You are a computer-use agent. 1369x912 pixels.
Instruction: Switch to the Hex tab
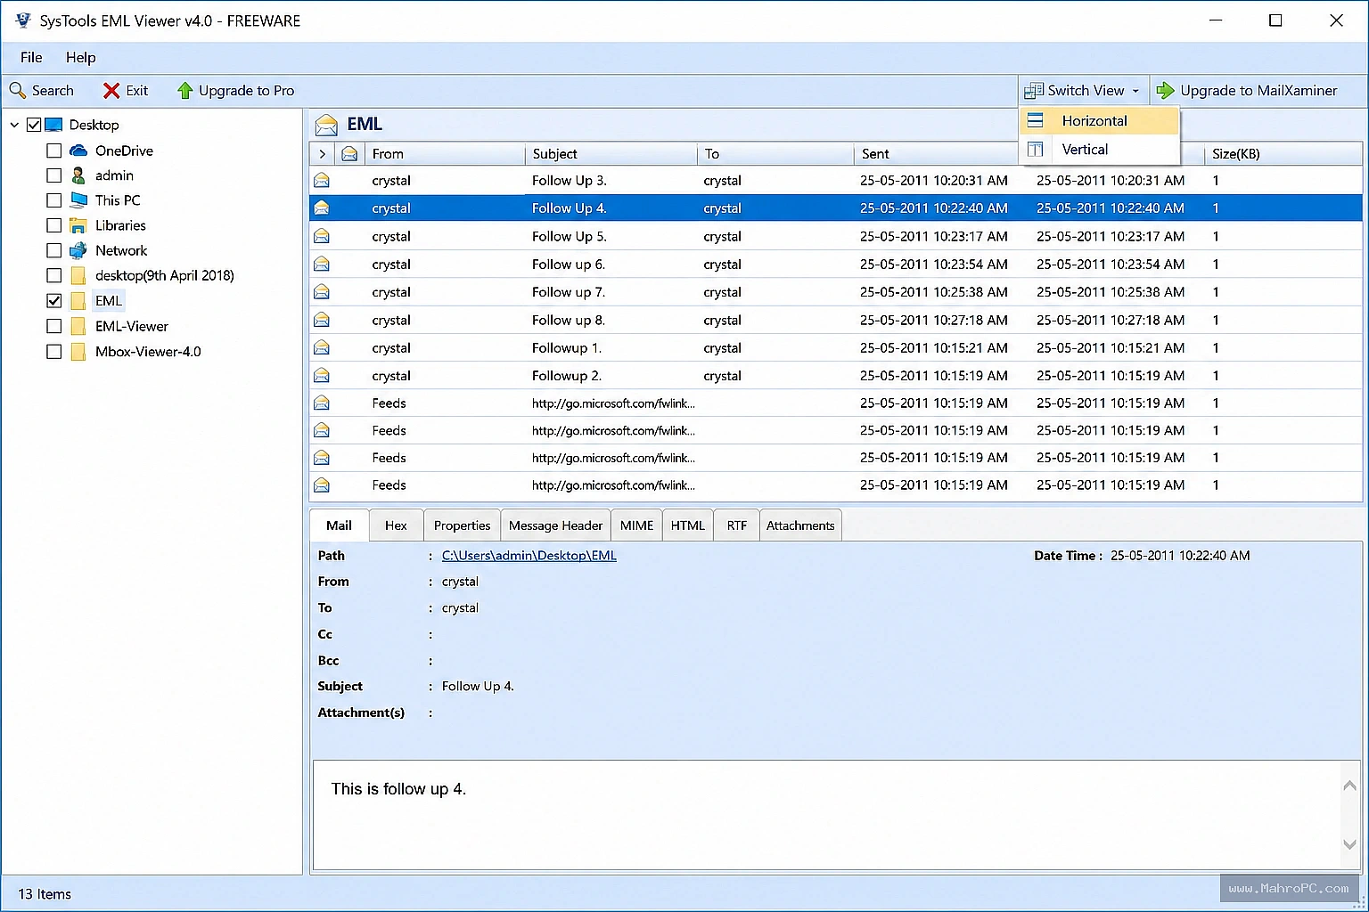396,525
